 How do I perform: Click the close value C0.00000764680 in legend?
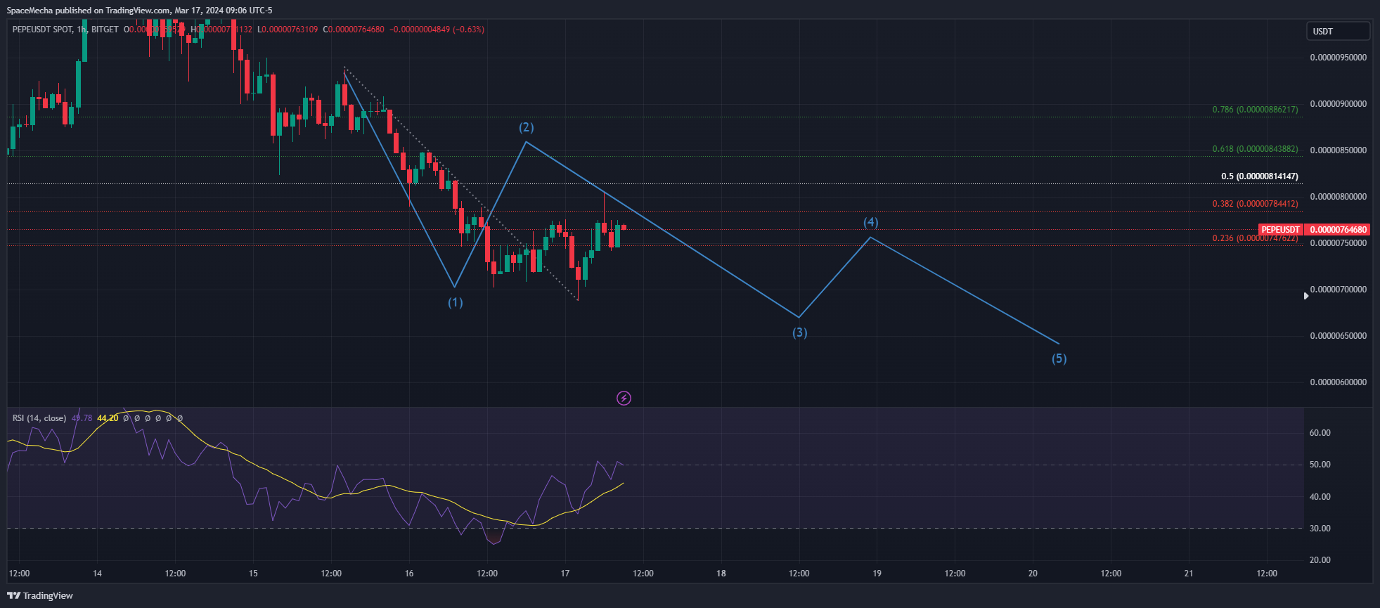click(x=354, y=30)
